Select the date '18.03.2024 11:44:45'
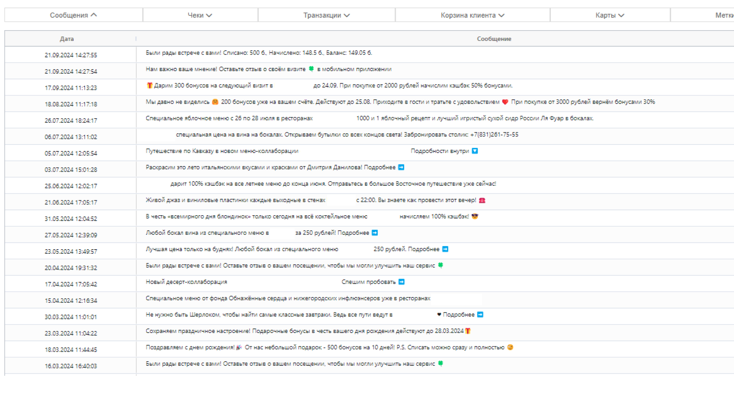This screenshot has height=401, width=734. 71,350
